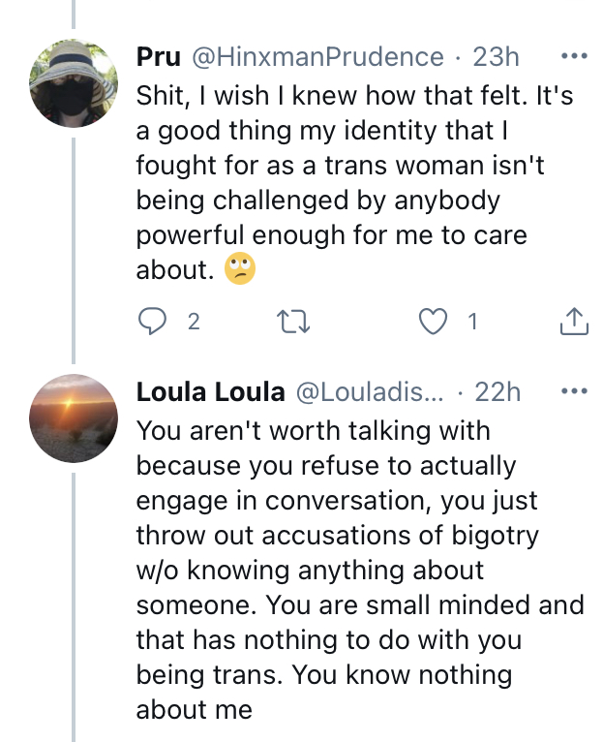603x742 pixels.
Task: Click the like count of 1
Action: [472, 323]
